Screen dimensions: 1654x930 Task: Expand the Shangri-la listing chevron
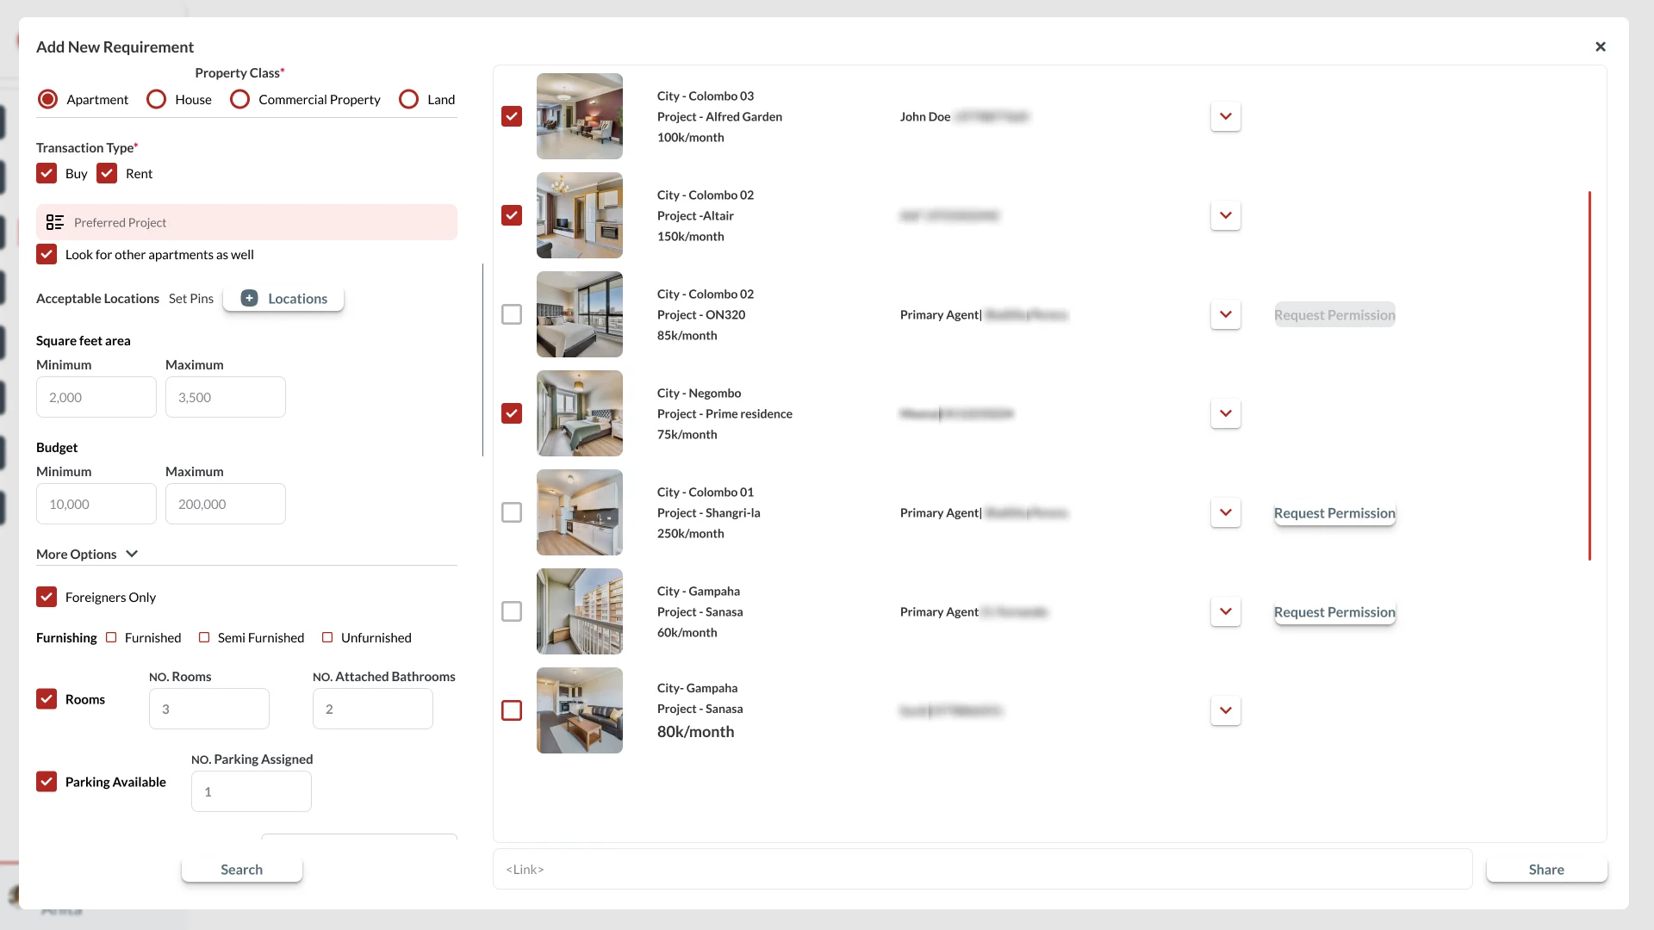click(1225, 512)
